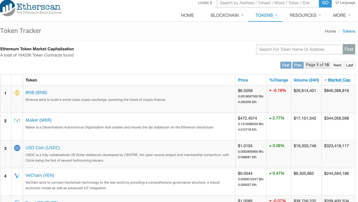Select the -0.19% change value
Screen dimensions: 358x202
[x=279, y=91]
